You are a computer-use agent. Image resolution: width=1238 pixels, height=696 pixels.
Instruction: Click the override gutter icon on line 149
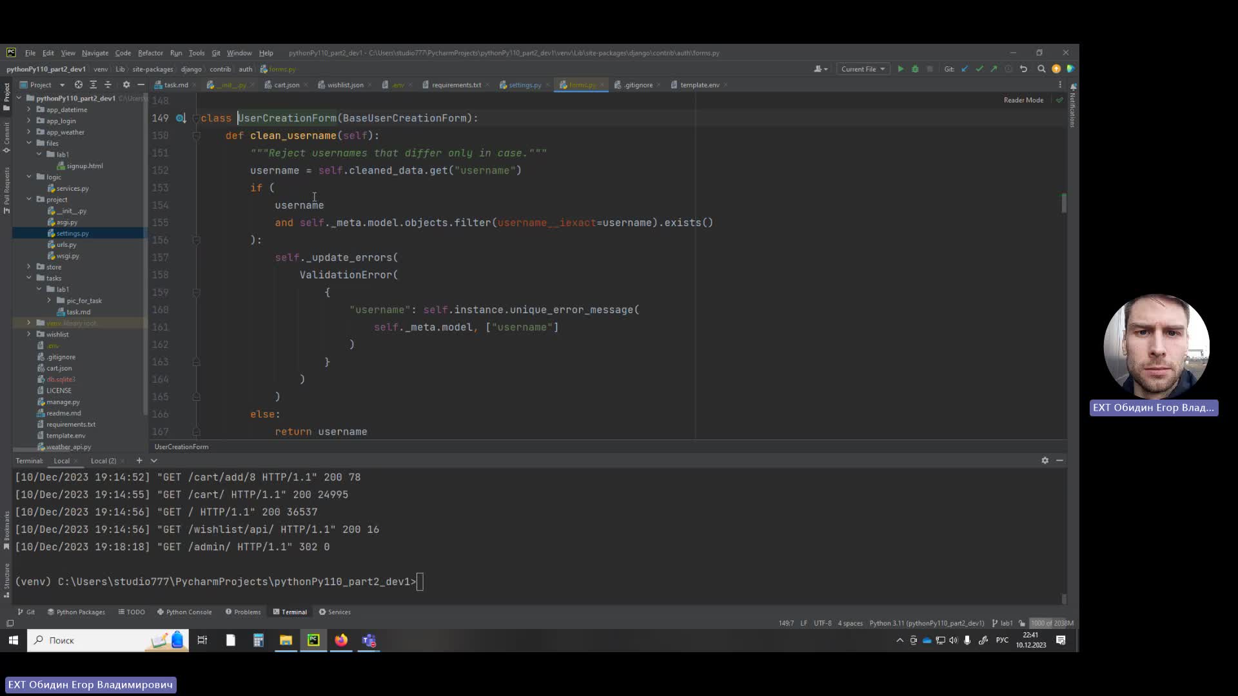point(181,118)
